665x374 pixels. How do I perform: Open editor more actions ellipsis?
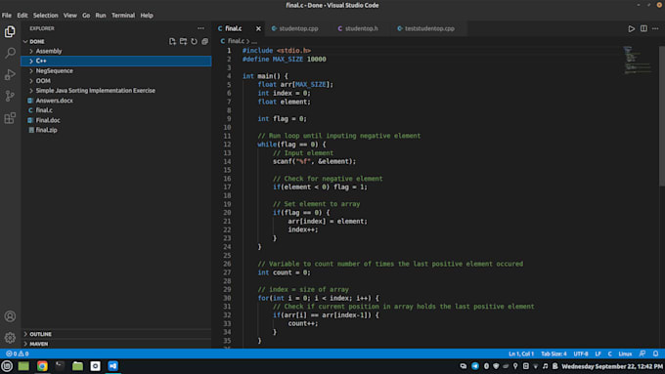click(655, 28)
